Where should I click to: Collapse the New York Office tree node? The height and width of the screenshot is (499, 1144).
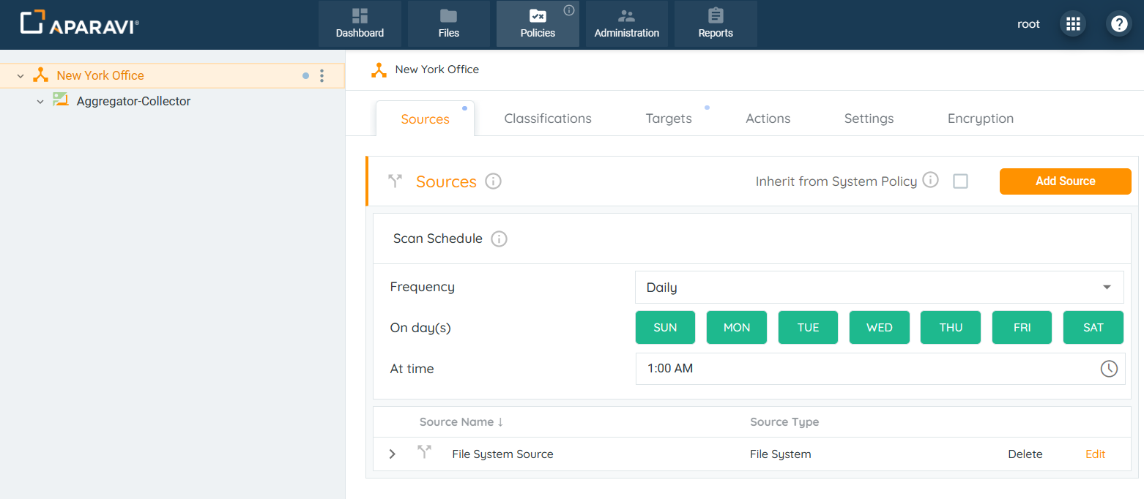[x=21, y=76]
